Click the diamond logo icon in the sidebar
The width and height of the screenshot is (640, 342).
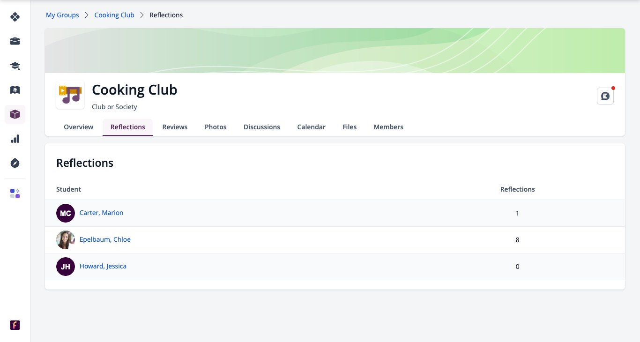[x=15, y=17]
